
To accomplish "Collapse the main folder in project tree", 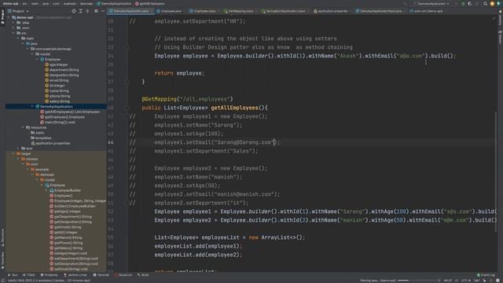I will pyautogui.click(x=18, y=39).
